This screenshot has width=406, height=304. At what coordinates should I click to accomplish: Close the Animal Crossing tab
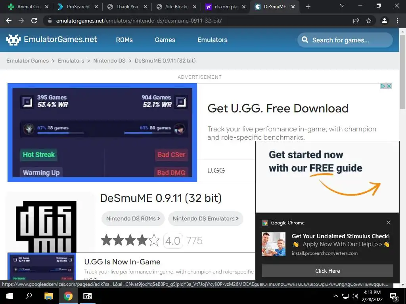click(47, 7)
